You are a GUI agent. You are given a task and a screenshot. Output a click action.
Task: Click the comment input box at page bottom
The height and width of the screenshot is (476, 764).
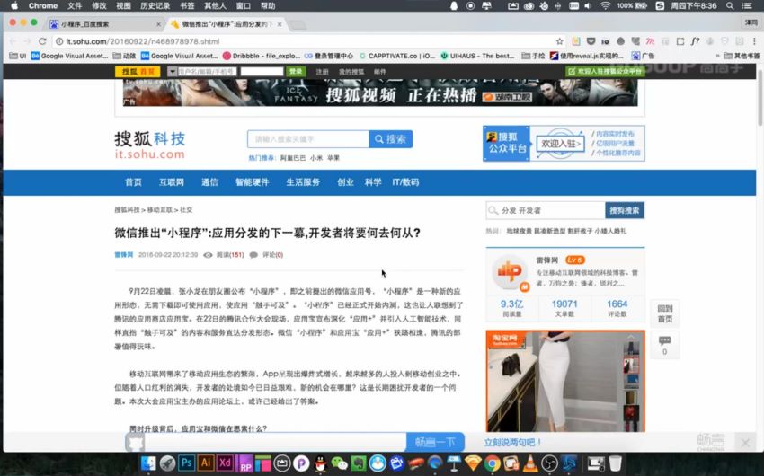click(275, 442)
